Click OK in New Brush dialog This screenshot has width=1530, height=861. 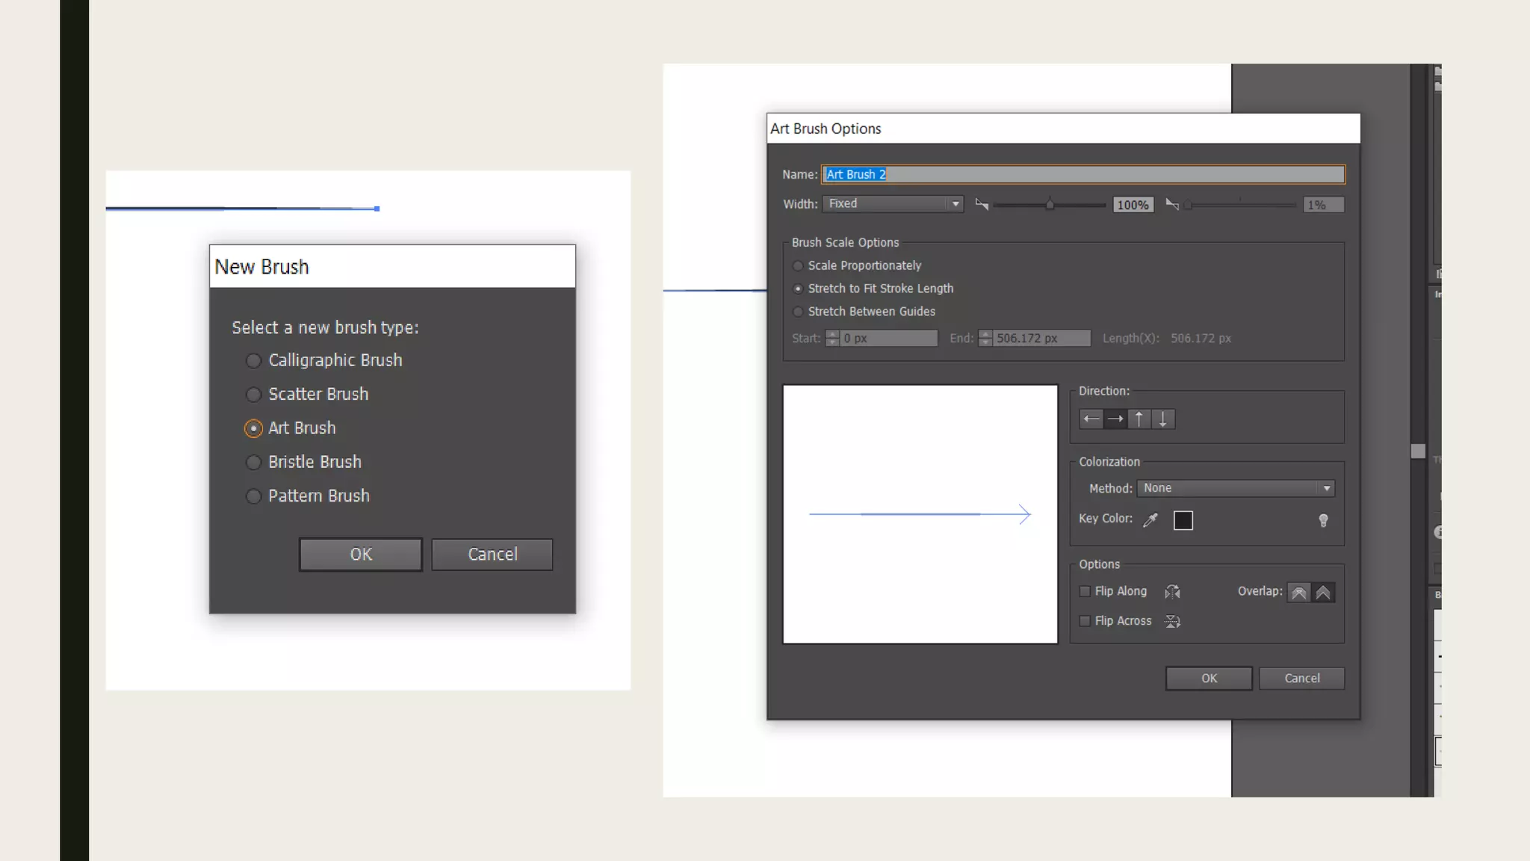(x=360, y=555)
